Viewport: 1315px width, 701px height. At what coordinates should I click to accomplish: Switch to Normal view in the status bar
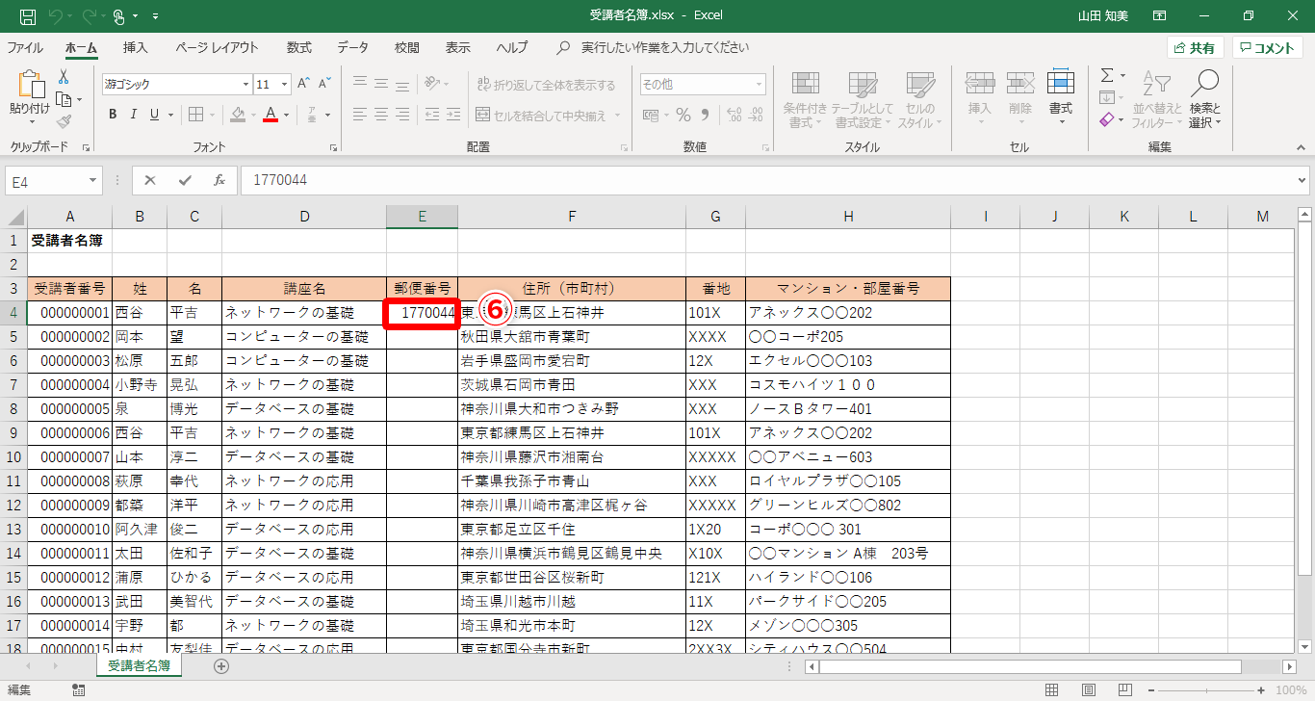click(x=1052, y=690)
